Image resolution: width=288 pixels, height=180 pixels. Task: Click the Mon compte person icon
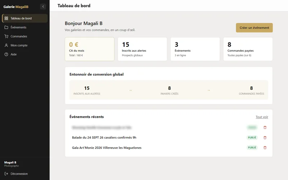(x=6, y=45)
